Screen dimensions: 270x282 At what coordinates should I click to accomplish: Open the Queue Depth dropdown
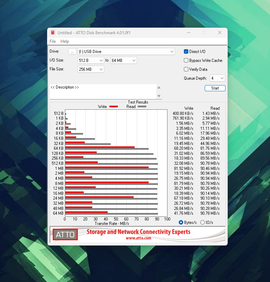tap(217, 78)
